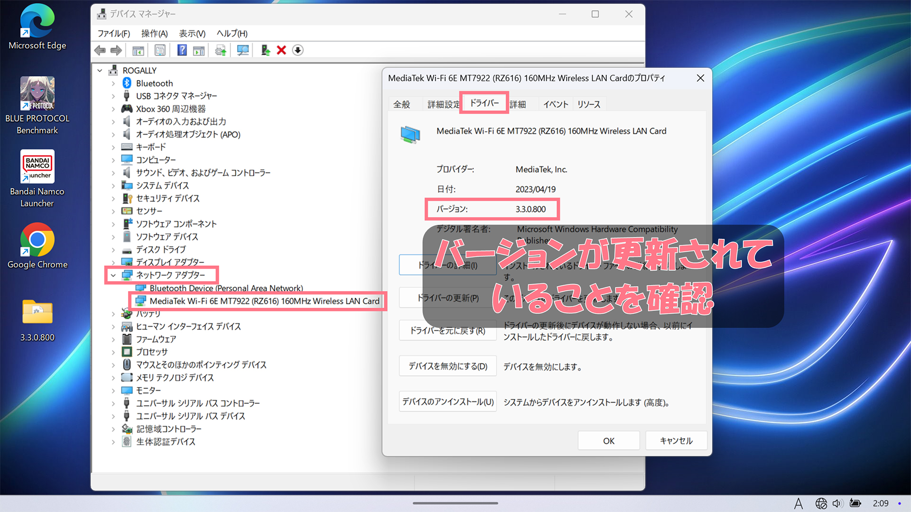Image resolution: width=911 pixels, height=512 pixels.
Task: Click the provider value MediaTek, Inc.
Action: click(x=541, y=169)
